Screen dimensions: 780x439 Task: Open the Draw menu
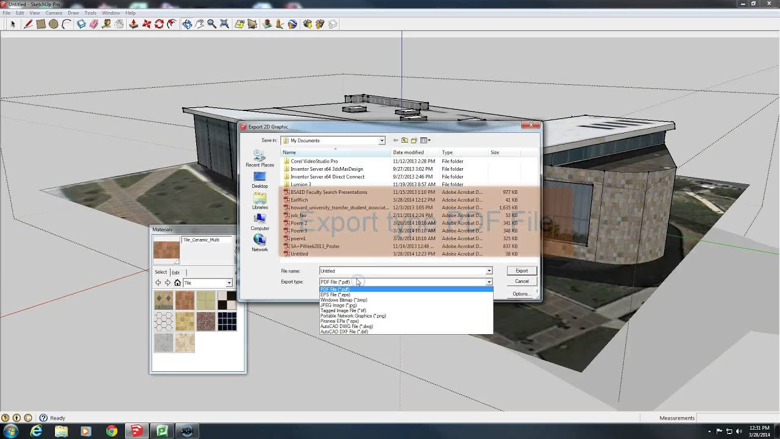(x=73, y=13)
